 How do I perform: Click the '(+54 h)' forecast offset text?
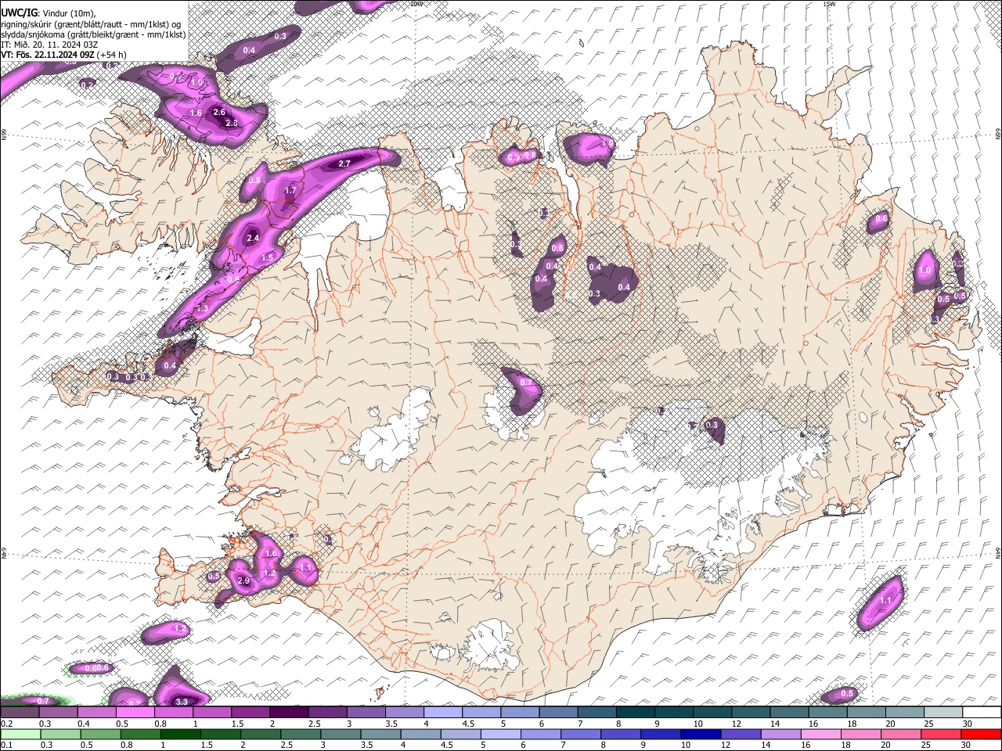[112, 55]
